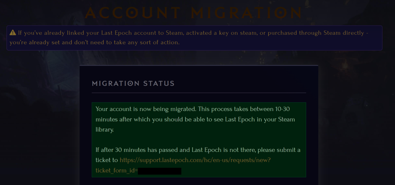Screen dimensions: 395x185
Task: Click the ticket_form_id part of the link
Action: coord(117,171)
